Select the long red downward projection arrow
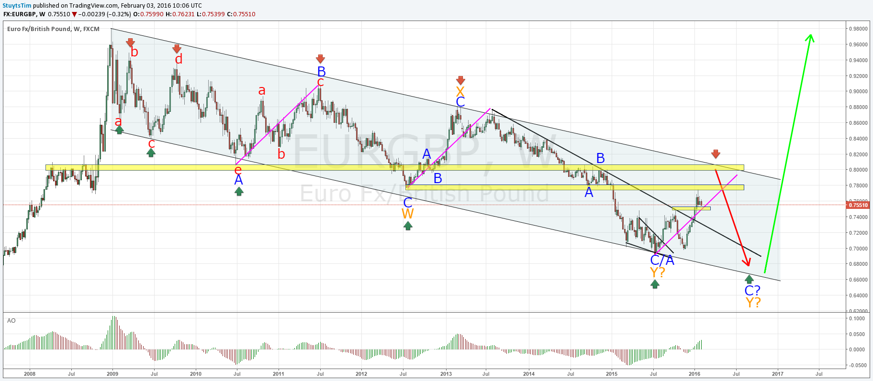This screenshot has height=381, width=873. 733,218
